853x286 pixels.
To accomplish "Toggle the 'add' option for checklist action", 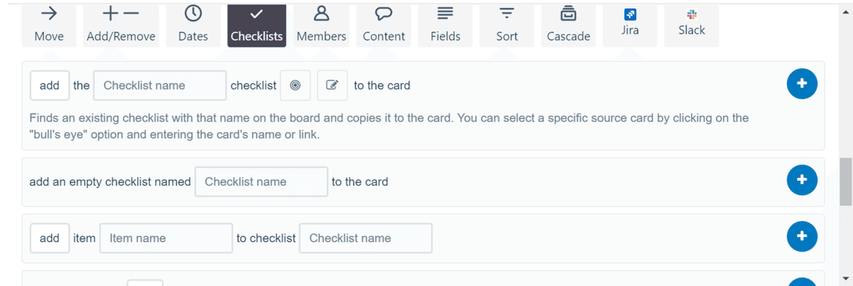I will click(x=50, y=85).
